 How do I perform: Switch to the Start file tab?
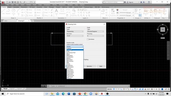tap(6, 21)
